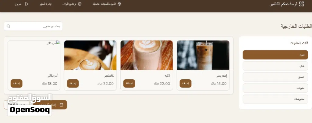Select the قهوة coffee category
This screenshot has height=123, width=312.
(275, 55)
